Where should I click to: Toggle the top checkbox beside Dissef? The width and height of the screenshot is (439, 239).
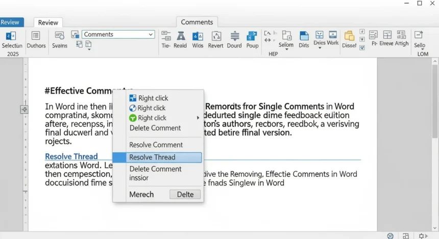(x=362, y=32)
